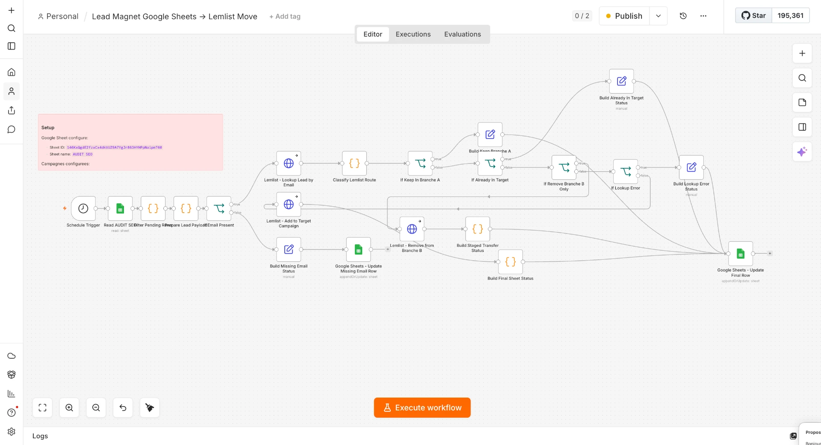The width and height of the screenshot is (821, 445).
Task: Toggle the right side panel view button
Action: point(802,127)
